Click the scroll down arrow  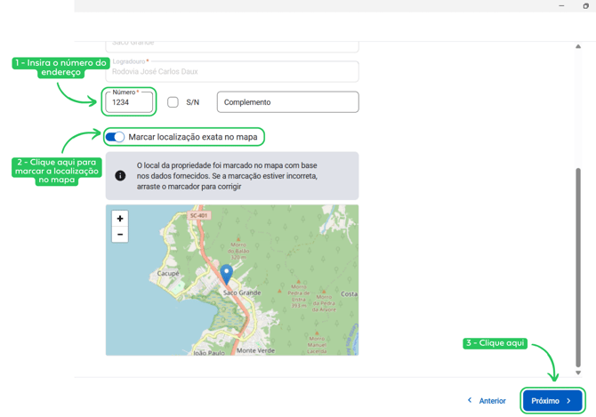pos(578,373)
